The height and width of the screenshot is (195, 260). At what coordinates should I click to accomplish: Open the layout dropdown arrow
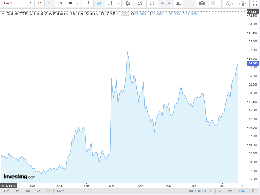point(219,3)
